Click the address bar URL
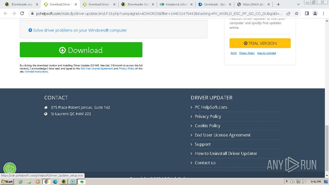The width and height of the screenshot is (329, 185). tap(159, 14)
